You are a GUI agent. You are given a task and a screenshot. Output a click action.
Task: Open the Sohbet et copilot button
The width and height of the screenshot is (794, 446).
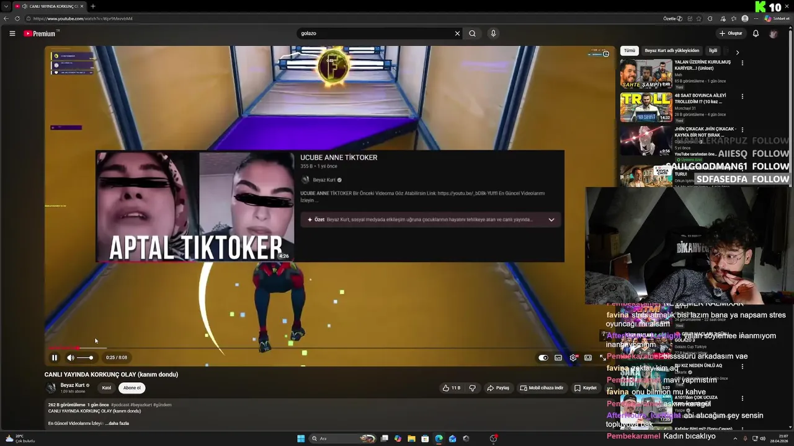(x=777, y=19)
